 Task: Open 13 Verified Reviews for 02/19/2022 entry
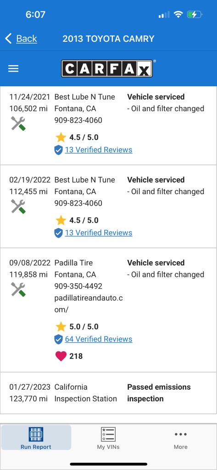pos(99,233)
